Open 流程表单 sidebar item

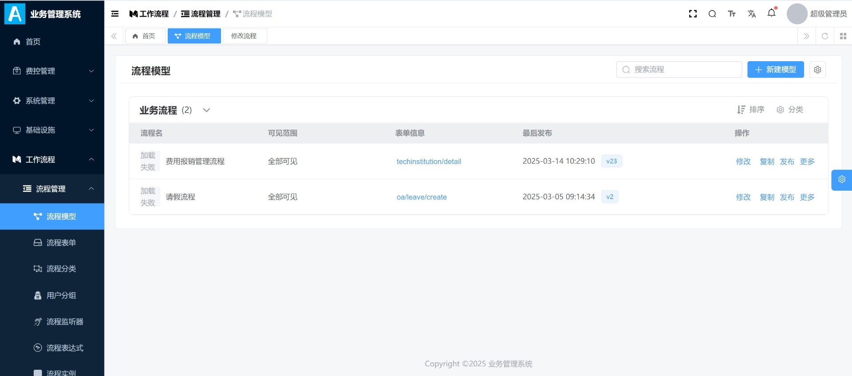tap(52, 243)
